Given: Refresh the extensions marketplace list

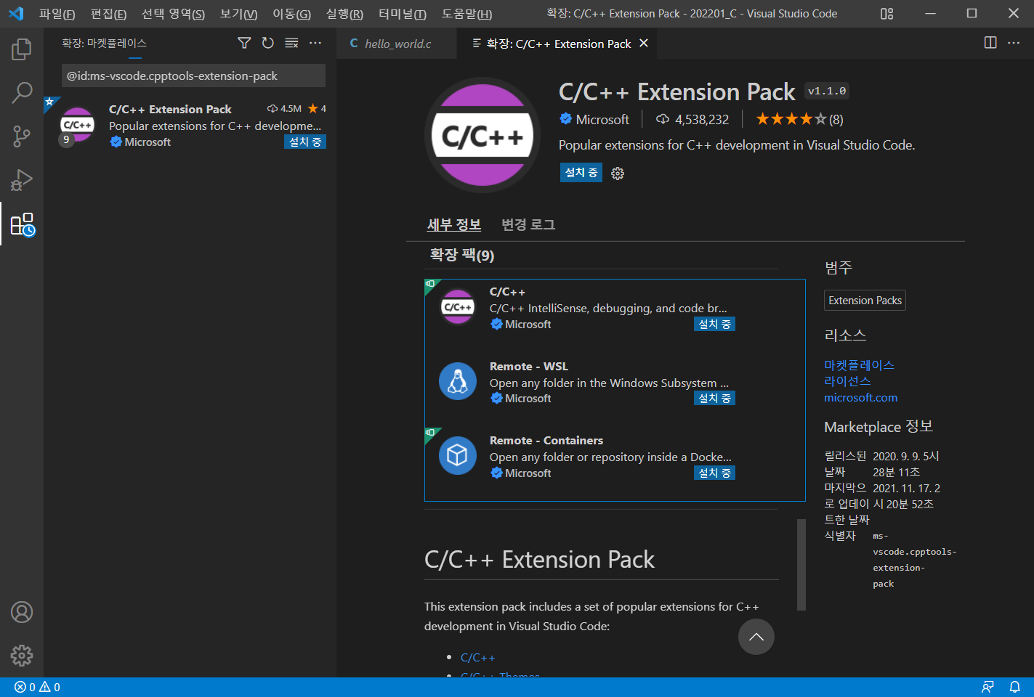Looking at the screenshot, I should pos(268,43).
